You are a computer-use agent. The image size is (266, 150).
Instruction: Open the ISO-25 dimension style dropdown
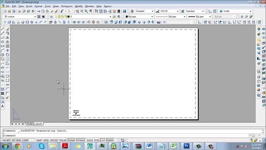click(177, 11)
